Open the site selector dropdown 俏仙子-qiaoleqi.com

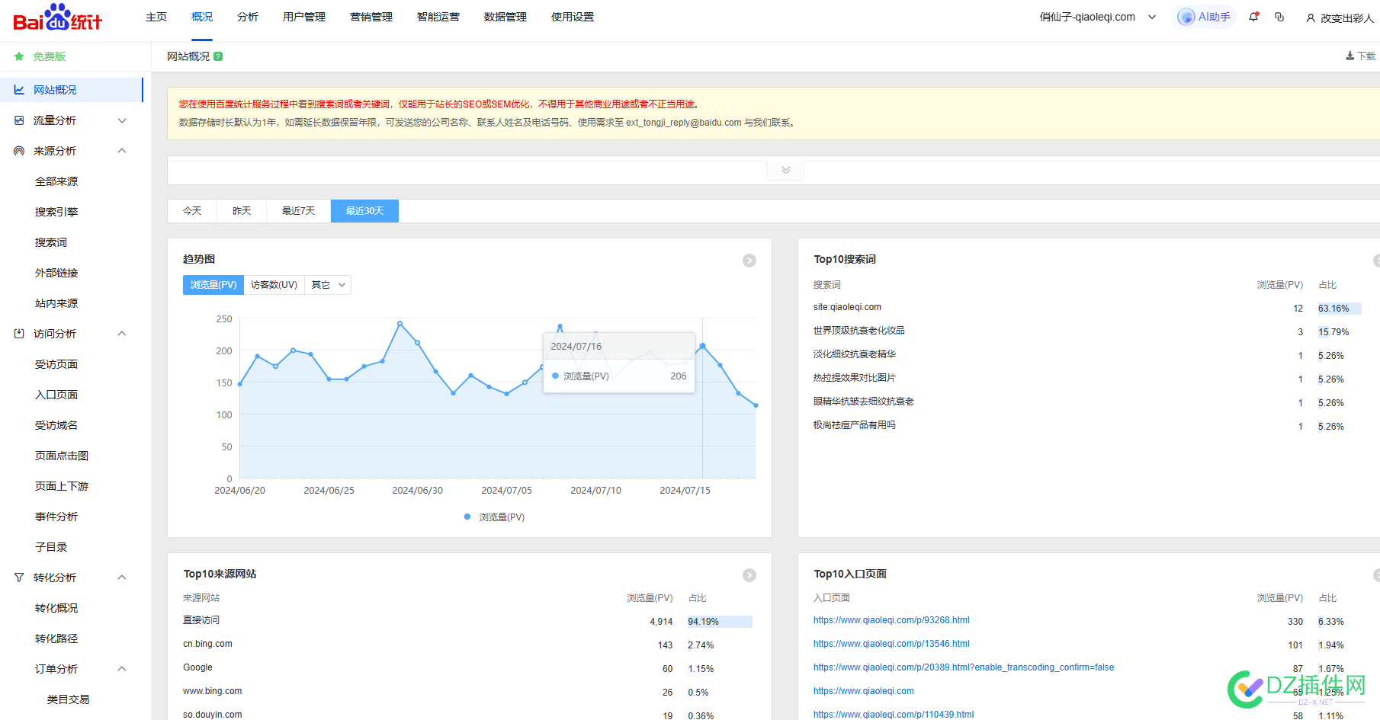(1098, 17)
